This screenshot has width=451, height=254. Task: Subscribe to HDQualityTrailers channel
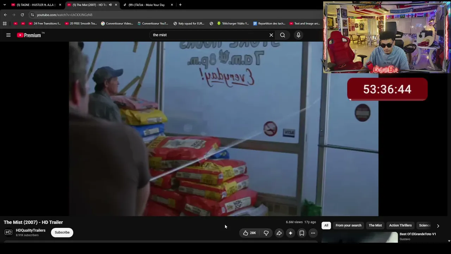(x=62, y=232)
